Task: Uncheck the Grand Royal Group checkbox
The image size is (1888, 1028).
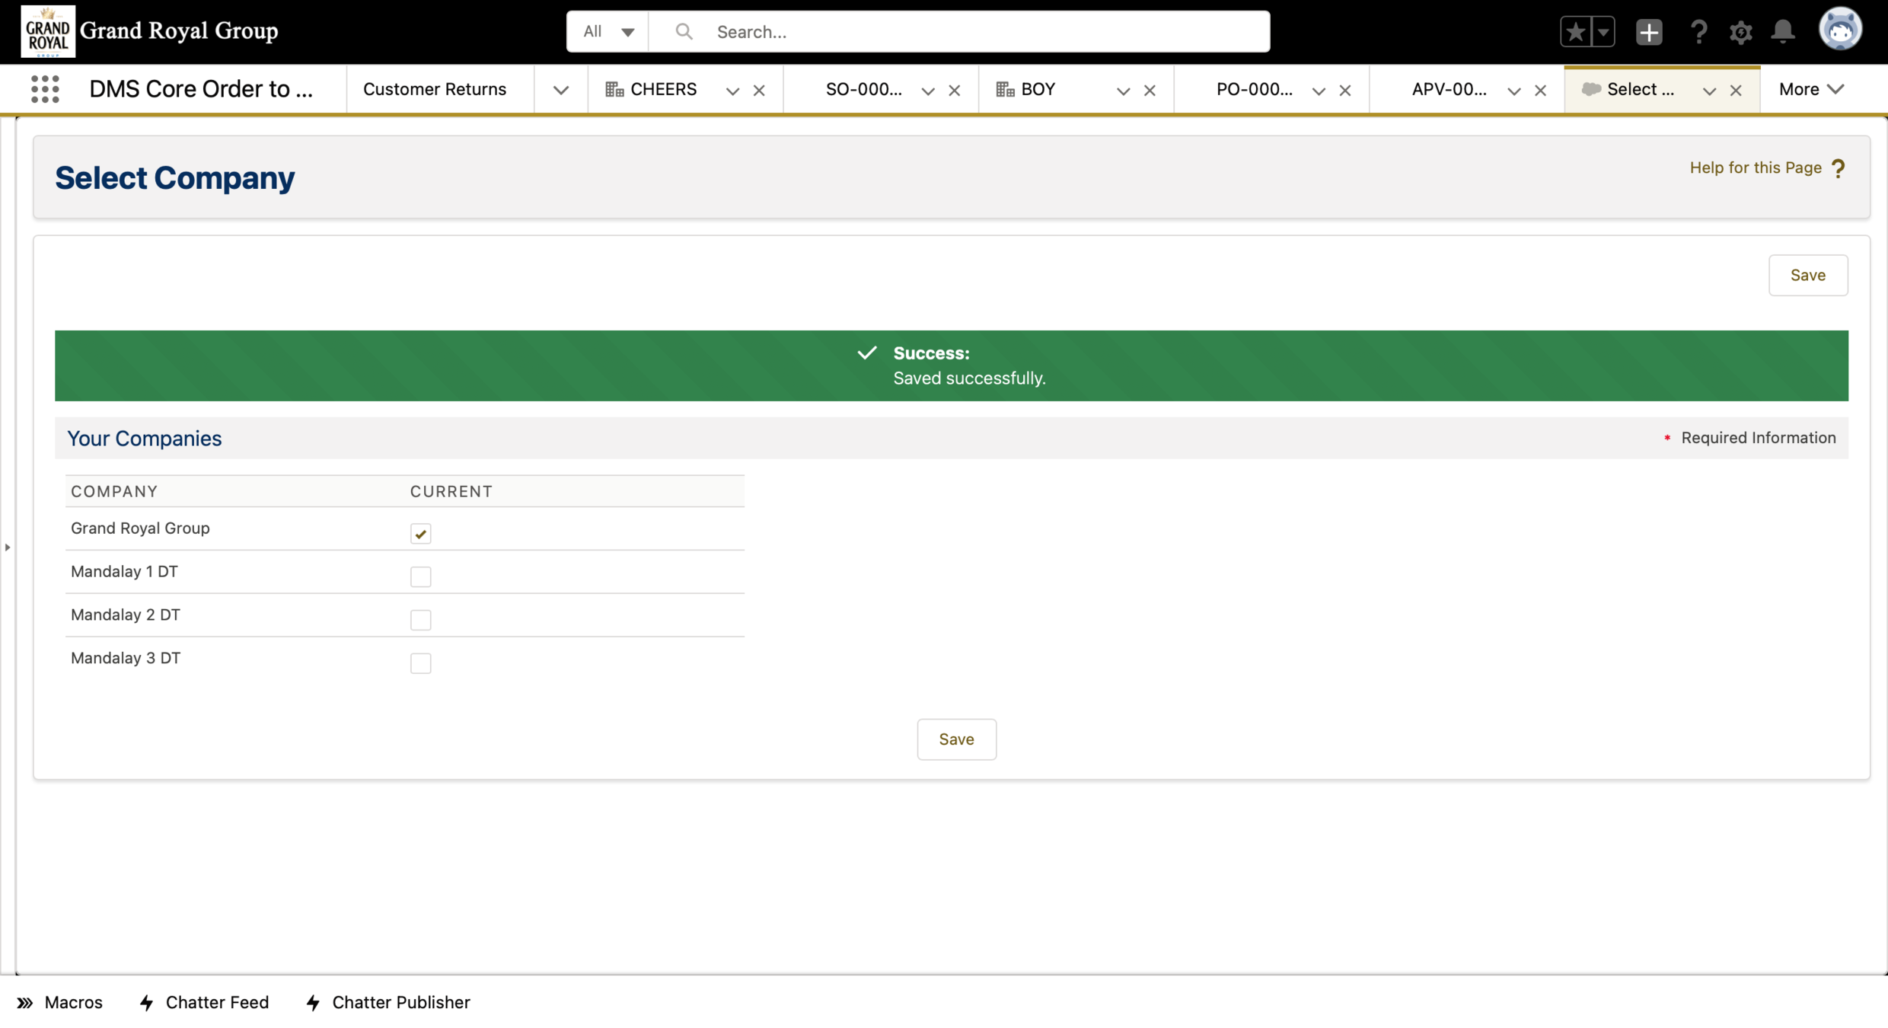Action: 420,533
